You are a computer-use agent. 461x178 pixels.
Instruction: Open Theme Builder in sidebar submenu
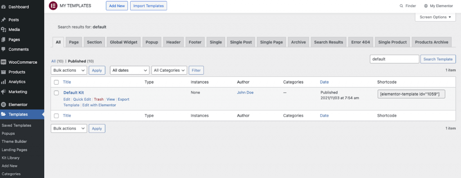coord(14,141)
